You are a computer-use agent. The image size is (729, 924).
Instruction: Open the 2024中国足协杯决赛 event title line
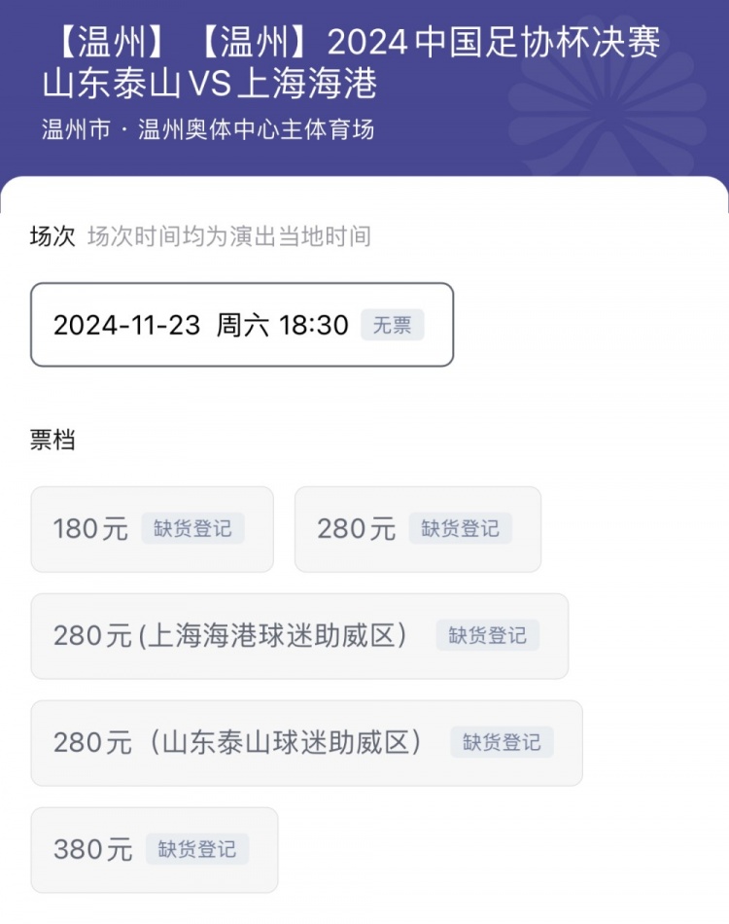click(350, 43)
